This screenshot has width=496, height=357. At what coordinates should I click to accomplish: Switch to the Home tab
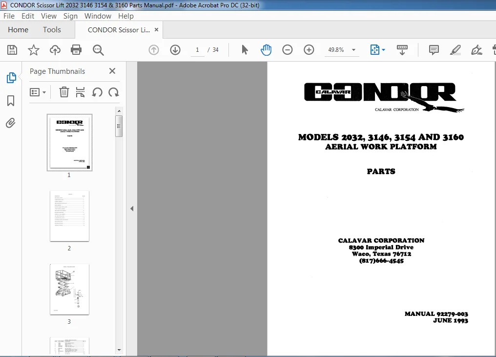pyautogui.click(x=18, y=30)
